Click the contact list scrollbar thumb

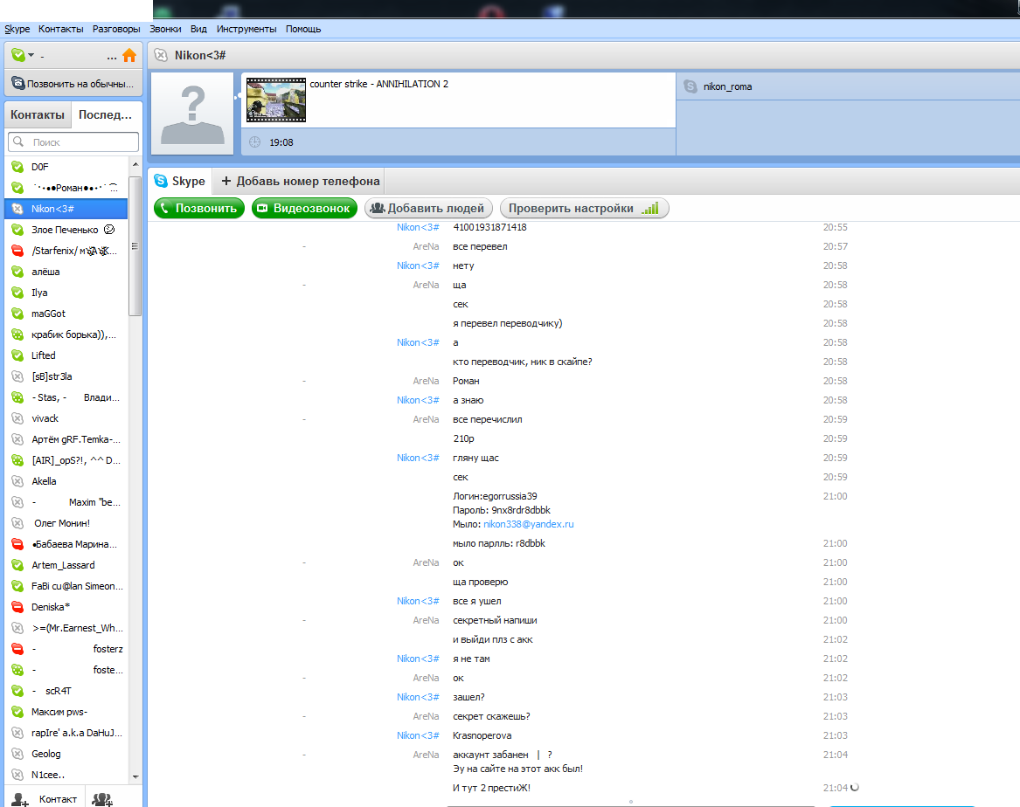tap(135, 246)
